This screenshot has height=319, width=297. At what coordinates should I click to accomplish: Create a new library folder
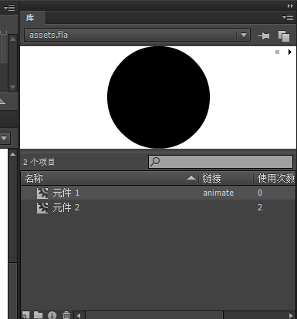tap(39, 315)
